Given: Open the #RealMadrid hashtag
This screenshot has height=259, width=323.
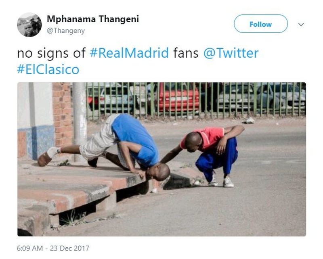Looking at the screenshot, I should pyautogui.click(x=129, y=53).
